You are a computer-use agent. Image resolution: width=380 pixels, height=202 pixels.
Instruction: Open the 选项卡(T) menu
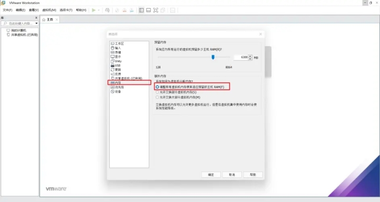click(66, 10)
